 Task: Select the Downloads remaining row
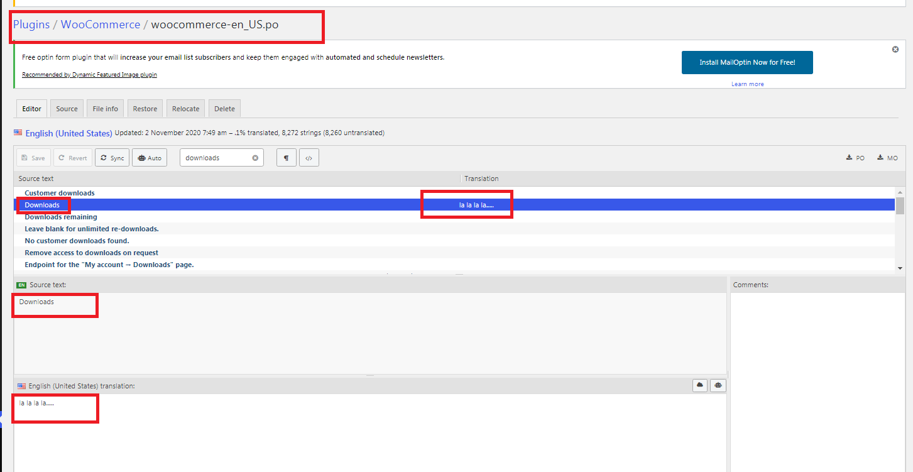click(x=454, y=217)
